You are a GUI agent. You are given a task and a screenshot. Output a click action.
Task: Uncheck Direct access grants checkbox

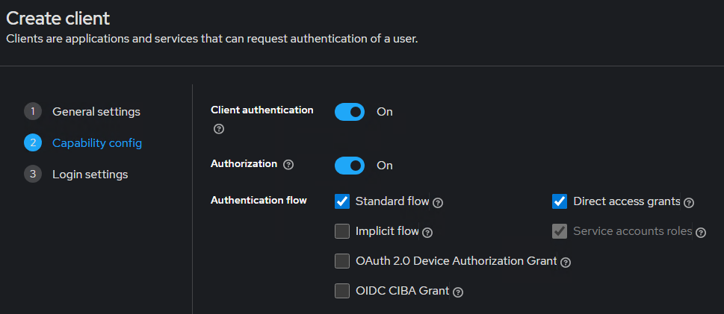pos(560,201)
